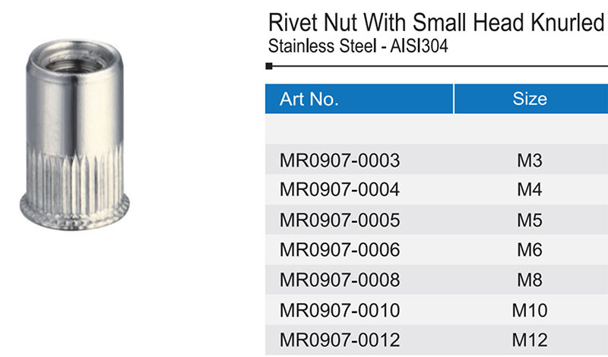
Task: Choose article number MR0907-0006
Action: click(x=340, y=250)
